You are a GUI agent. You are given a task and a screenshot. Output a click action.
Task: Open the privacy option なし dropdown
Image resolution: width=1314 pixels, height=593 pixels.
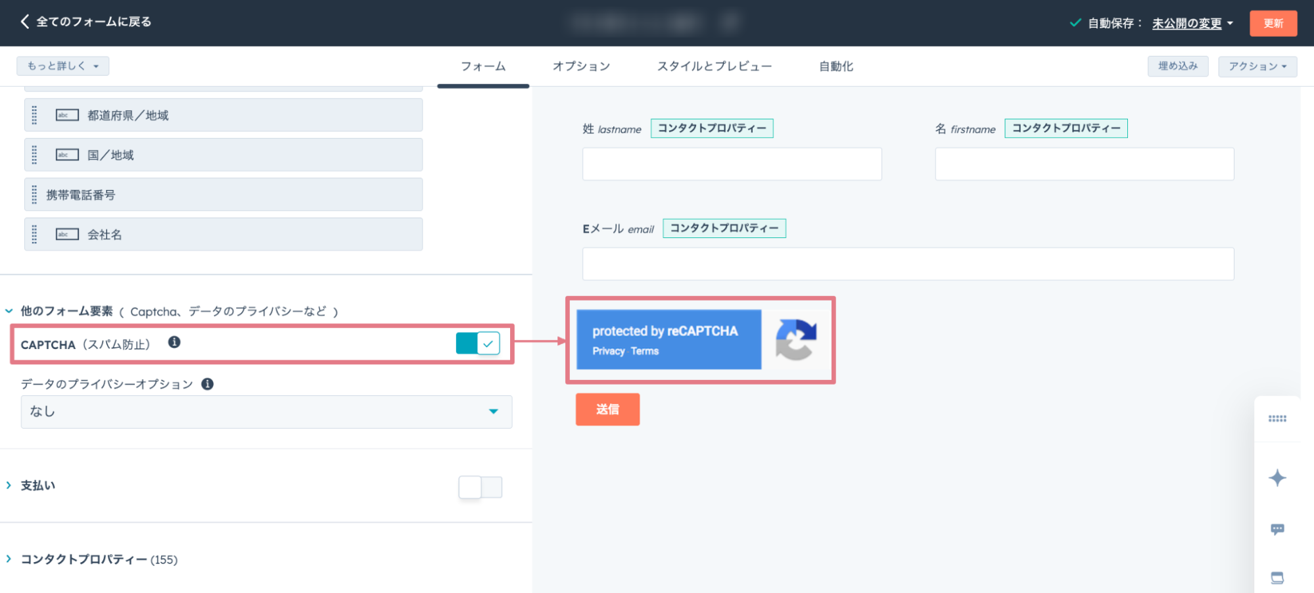point(266,412)
